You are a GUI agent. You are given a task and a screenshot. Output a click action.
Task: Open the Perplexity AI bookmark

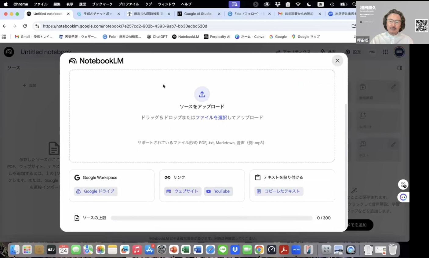pos(217,37)
